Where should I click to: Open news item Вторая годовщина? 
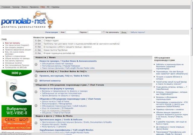pos(59,53)
